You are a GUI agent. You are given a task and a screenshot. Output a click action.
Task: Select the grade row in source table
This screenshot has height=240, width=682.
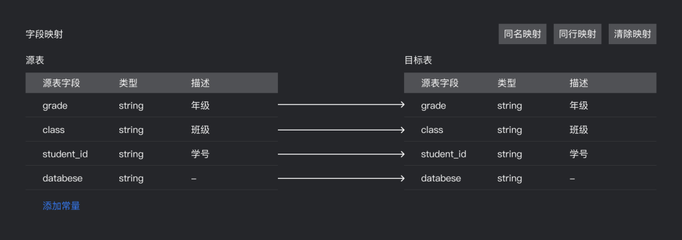click(x=152, y=105)
